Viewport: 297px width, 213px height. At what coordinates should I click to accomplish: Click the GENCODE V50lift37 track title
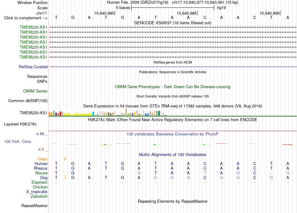click(173, 23)
